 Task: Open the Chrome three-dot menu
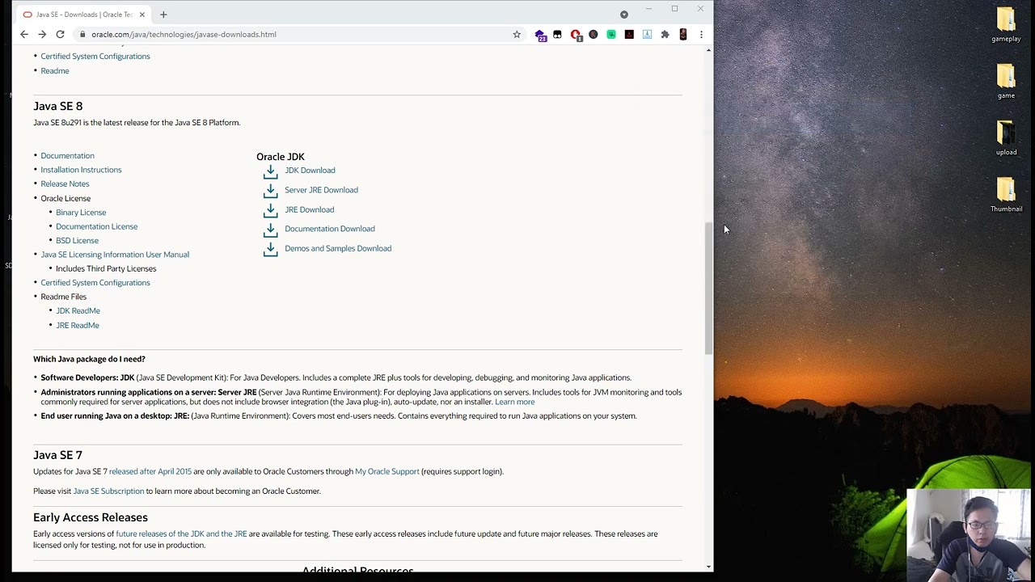pos(701,34)
